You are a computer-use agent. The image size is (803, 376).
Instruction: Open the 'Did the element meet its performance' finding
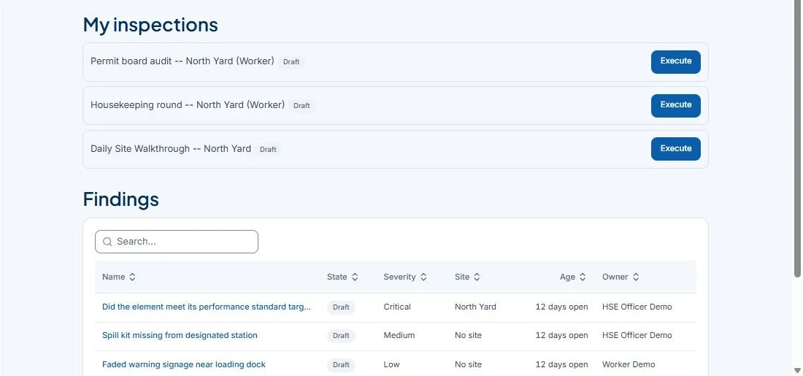coord(207,307)
